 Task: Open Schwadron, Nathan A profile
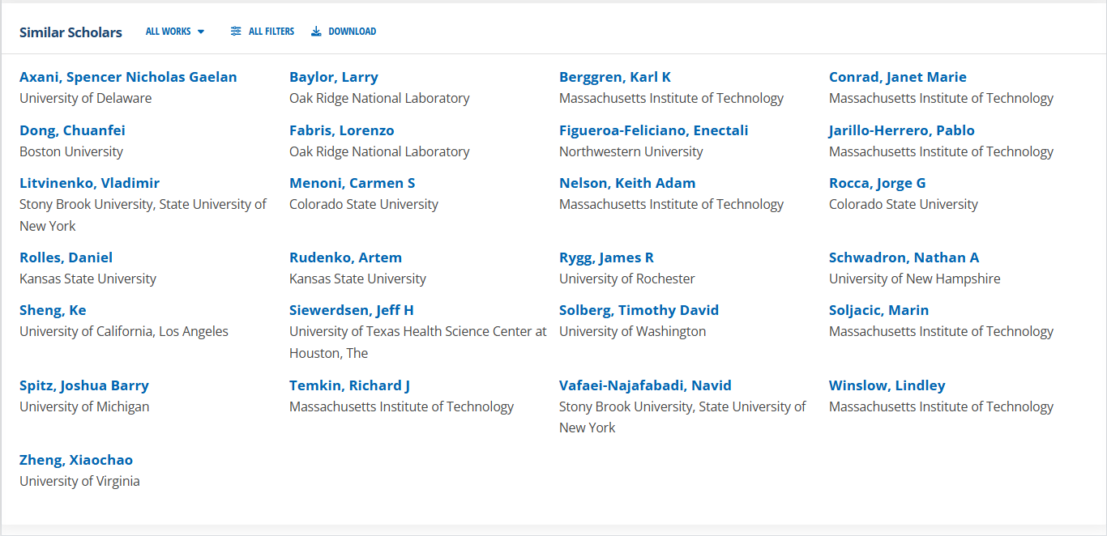pos(904,257)
